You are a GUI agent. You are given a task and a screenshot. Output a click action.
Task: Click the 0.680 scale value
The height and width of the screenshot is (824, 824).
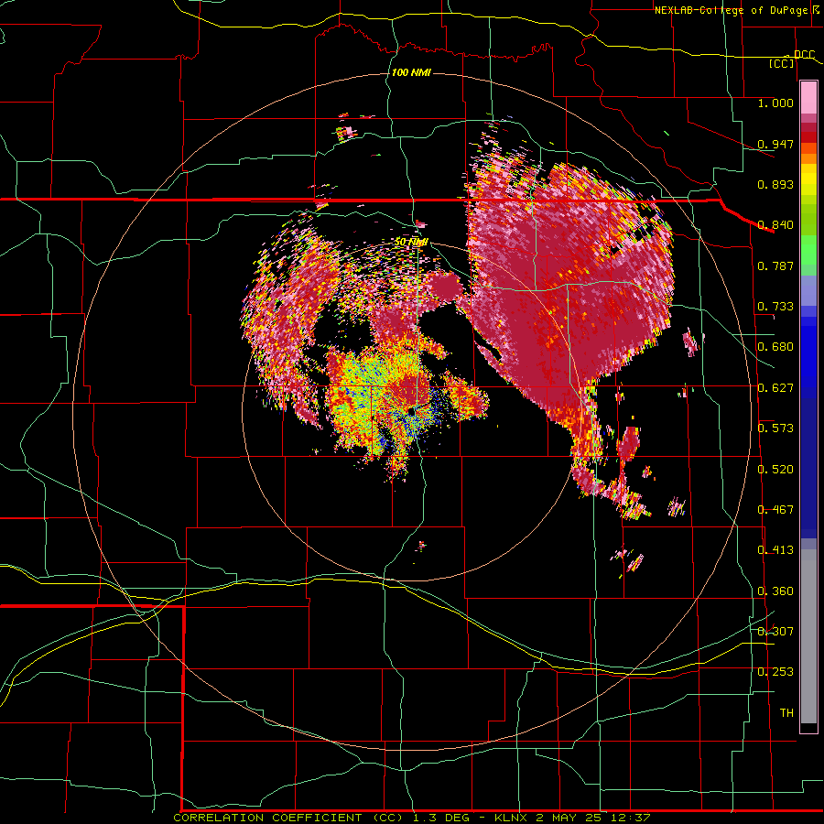(x=775, y=347)
